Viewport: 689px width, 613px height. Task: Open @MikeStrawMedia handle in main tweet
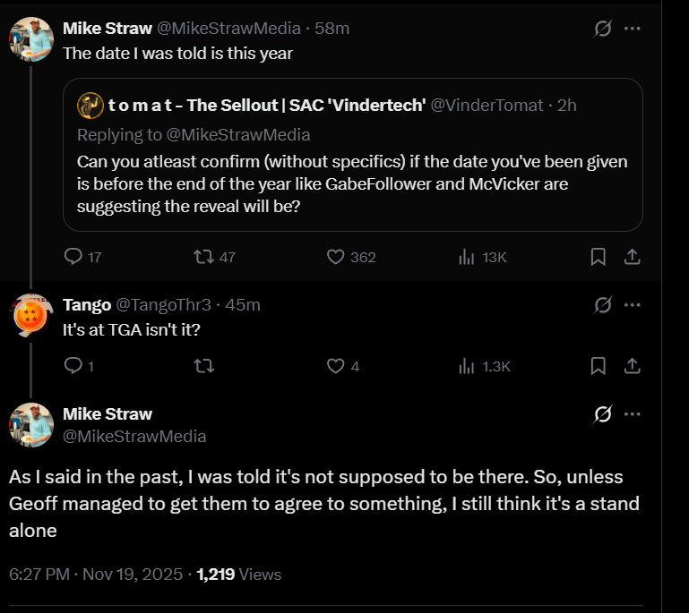coord(134,436)
